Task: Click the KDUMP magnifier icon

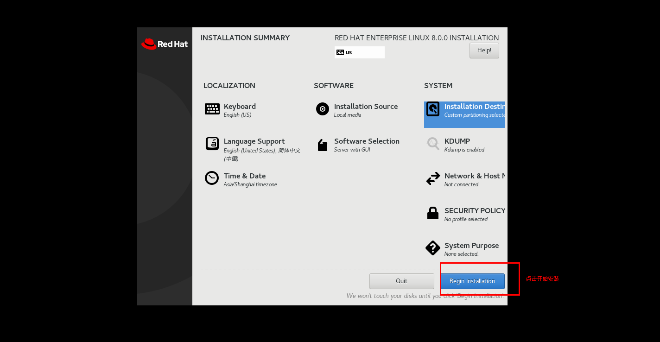Action: (433, 144)
